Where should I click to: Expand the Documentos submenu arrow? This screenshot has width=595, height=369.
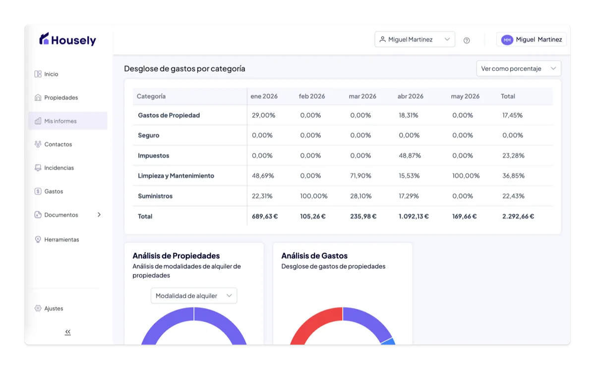[99, 215]
